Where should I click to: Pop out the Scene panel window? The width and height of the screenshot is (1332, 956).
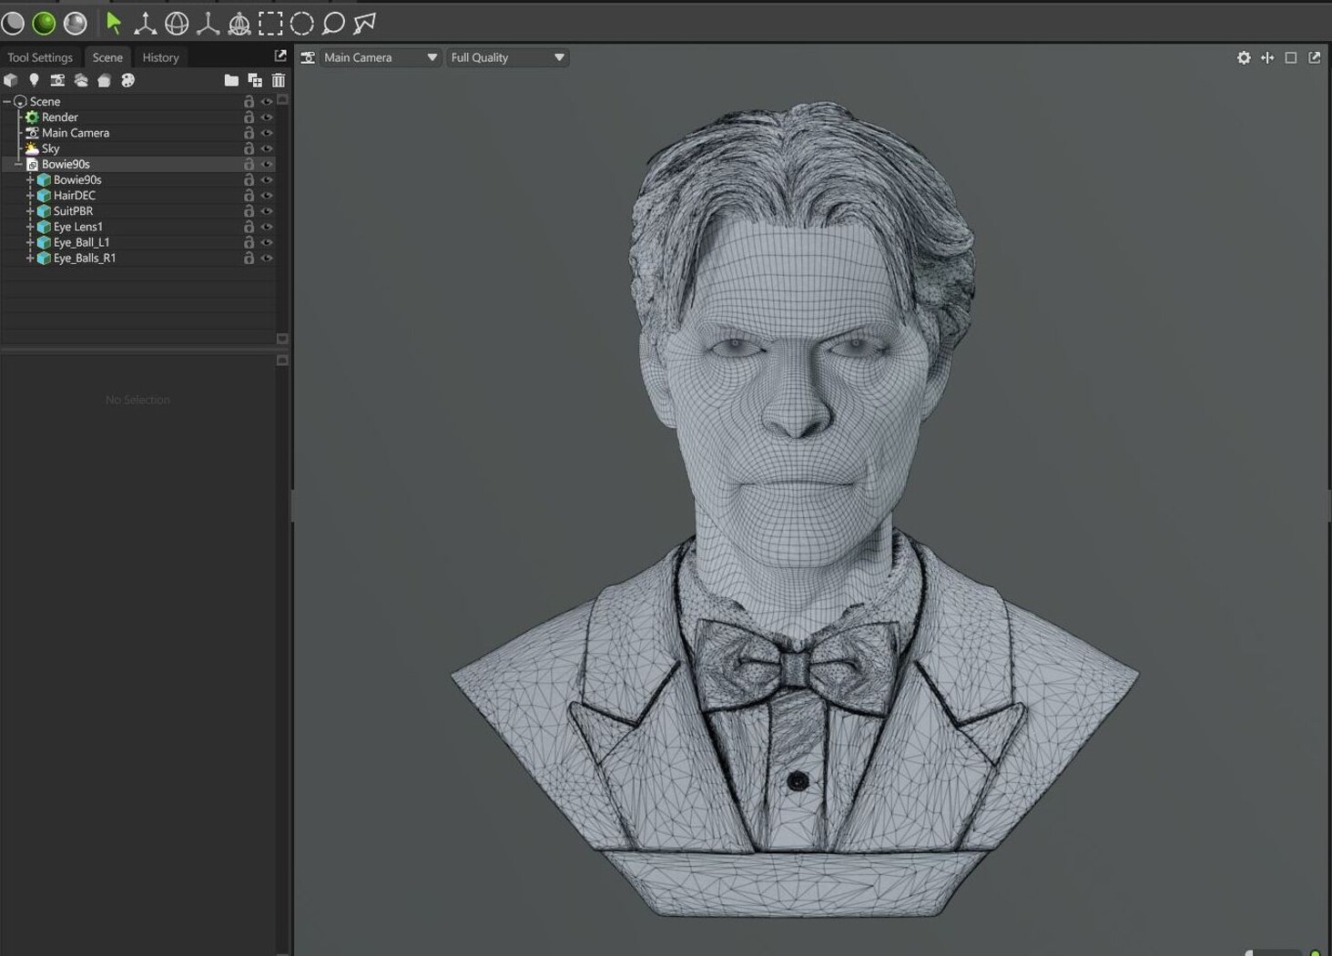280,56
